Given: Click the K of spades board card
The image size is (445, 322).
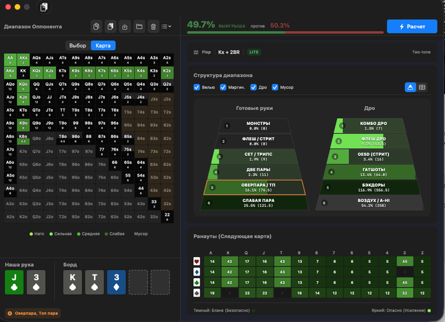Looking at the screenshot, I should pos(72,282).
